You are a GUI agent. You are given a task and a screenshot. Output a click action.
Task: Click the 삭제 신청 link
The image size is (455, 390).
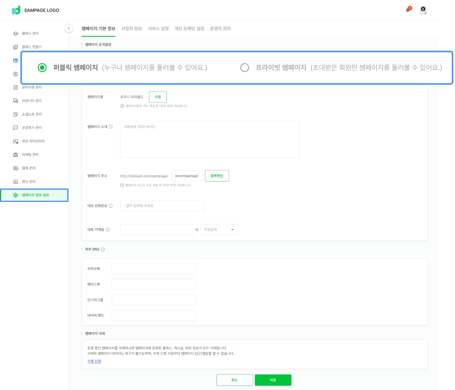(x=94, y=361)
